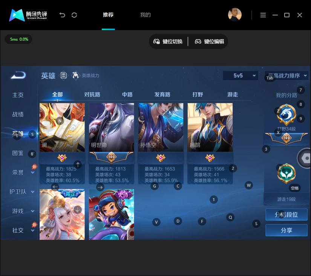The height and width of the screenshot is (276, 311).
Task: Click the refresh icon in top bar
Action: pyautogui.click(x=74, y=15)
